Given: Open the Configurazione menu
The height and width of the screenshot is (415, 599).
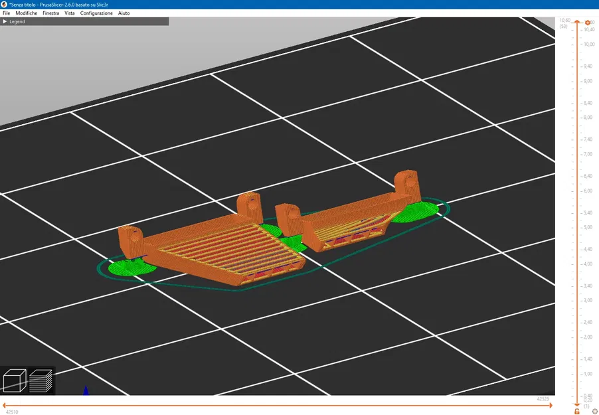Looking at the screenshot, I should point(96,13).
